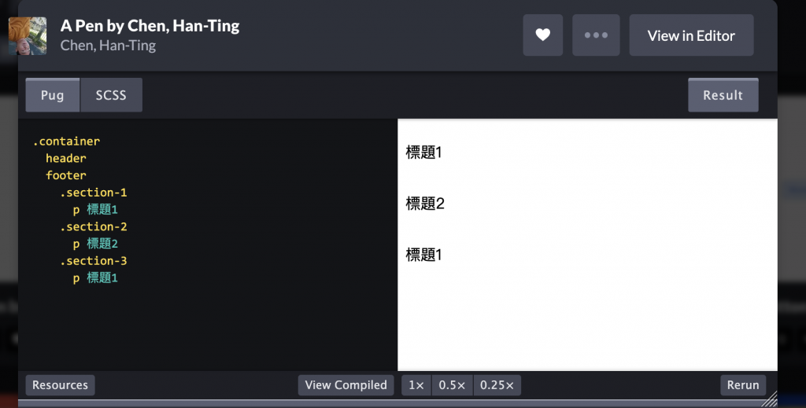The image size is (806, 408).
Task: Switch to the Pug tab
Action: tap(53, 95)
